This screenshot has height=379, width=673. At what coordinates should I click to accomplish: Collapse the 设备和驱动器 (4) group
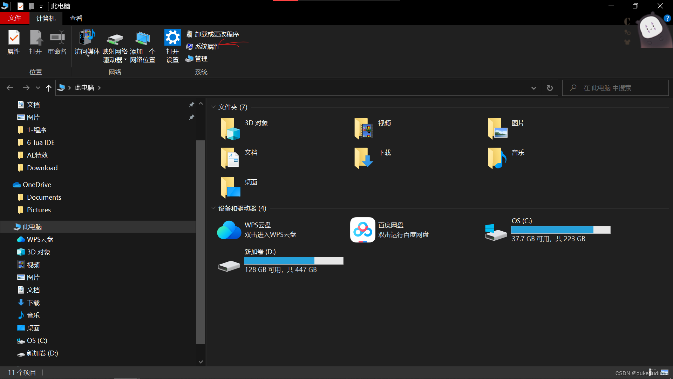coord(213,208)
